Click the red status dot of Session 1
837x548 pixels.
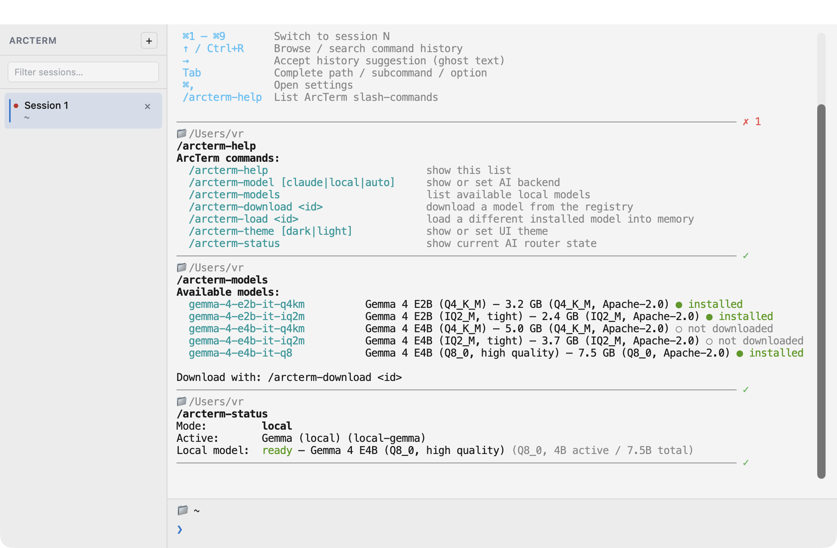click(16, 106)
